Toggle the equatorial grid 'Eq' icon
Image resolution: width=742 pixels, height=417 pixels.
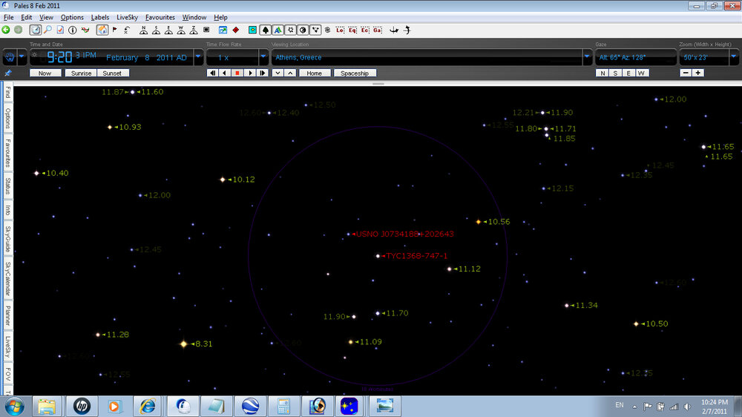coord(352,30)
